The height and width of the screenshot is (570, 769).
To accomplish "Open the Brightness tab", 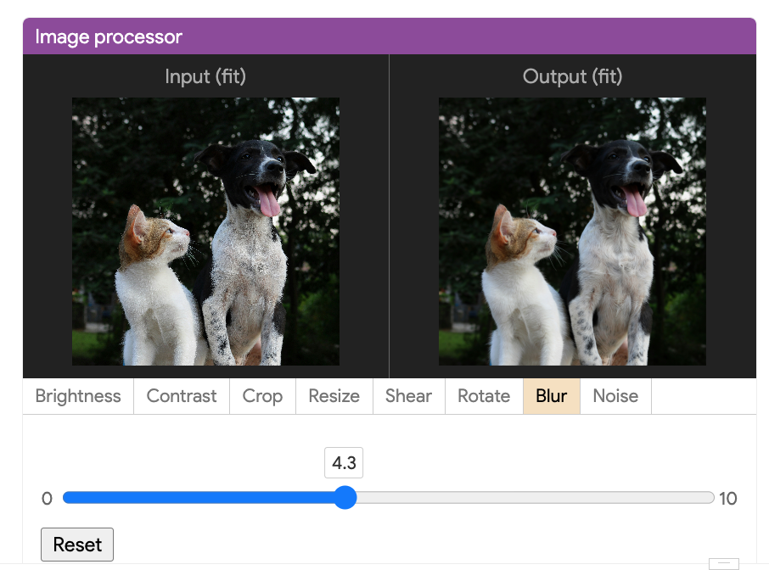I will tap(78, 396).
